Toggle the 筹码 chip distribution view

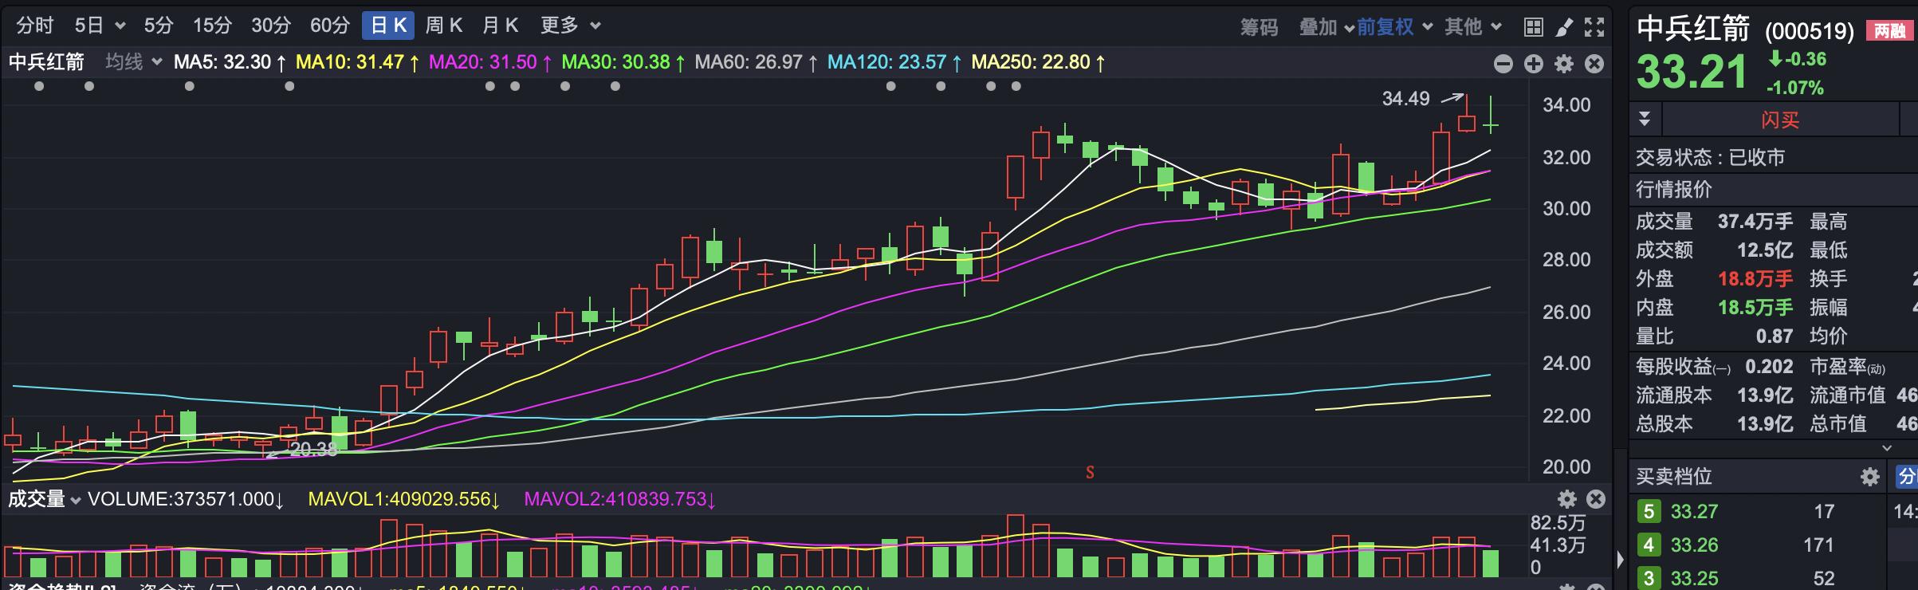[x=1259, y=27]
